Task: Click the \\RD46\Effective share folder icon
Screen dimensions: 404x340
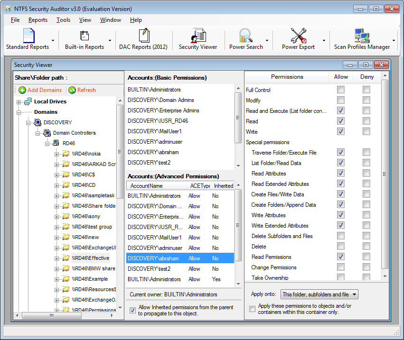Action: pyautogui.click(x=66, y=258)
